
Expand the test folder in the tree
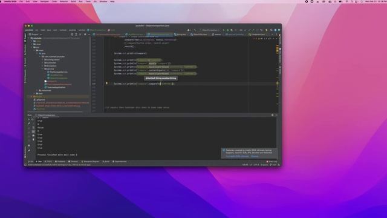click(34, 94)
